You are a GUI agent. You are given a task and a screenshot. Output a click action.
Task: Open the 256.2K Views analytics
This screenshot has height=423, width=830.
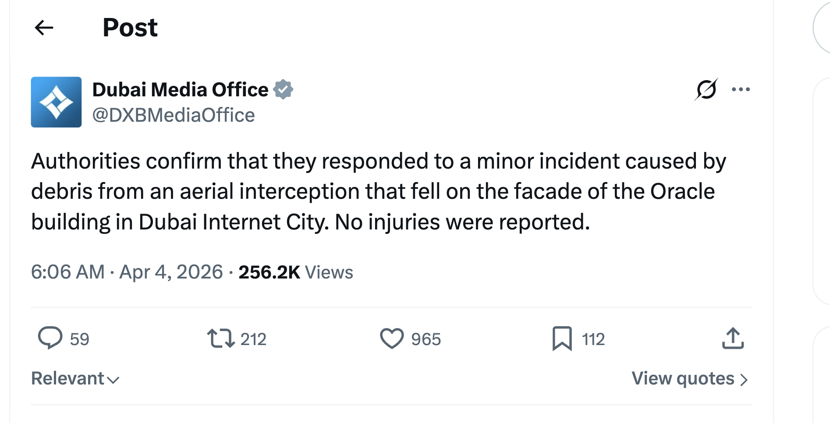(296, 272)
